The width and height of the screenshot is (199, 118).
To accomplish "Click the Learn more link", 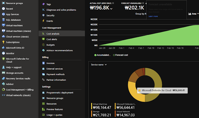I will click(153, 16).
